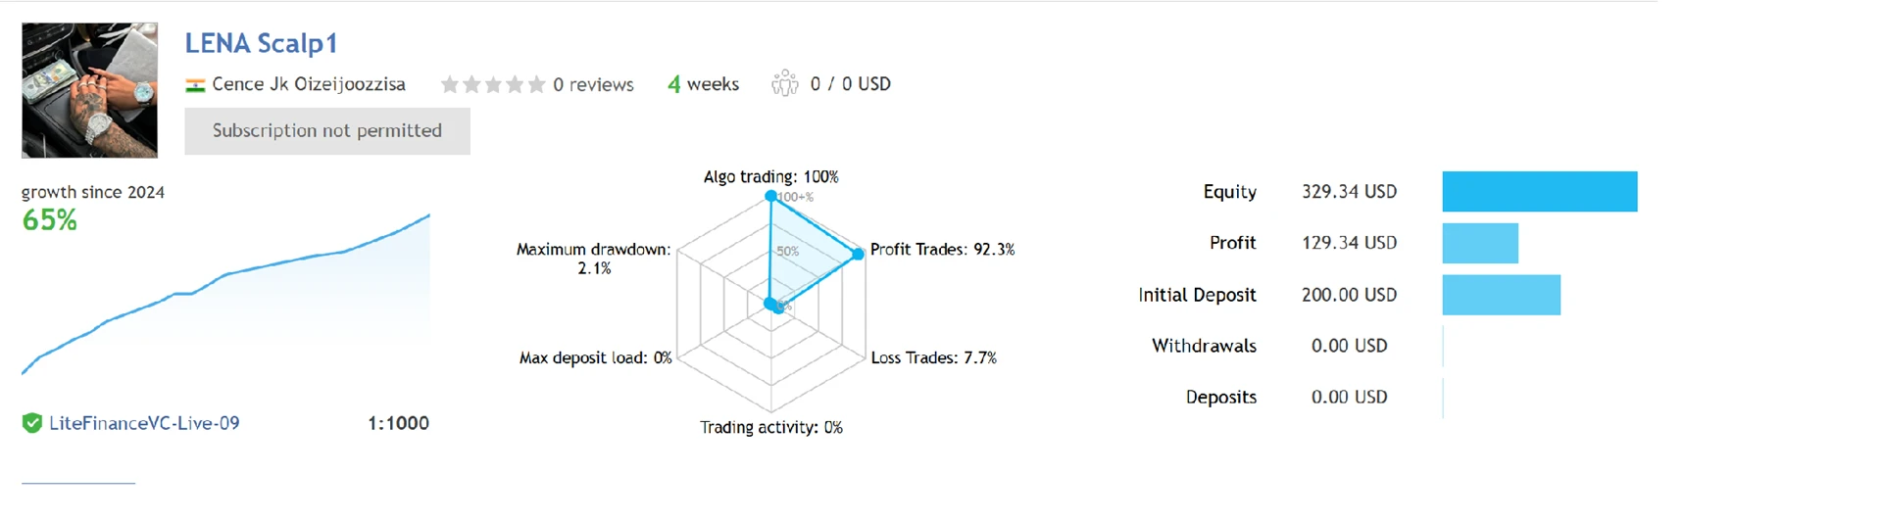Click the signal profile thumbnail image
Viewport: 1882px width, 521px height.
[89, 90]
